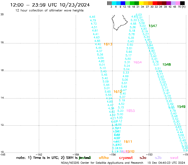
Task: Select the orange pass label 1612
Action: pyautogui.click(x=118, y=92)
